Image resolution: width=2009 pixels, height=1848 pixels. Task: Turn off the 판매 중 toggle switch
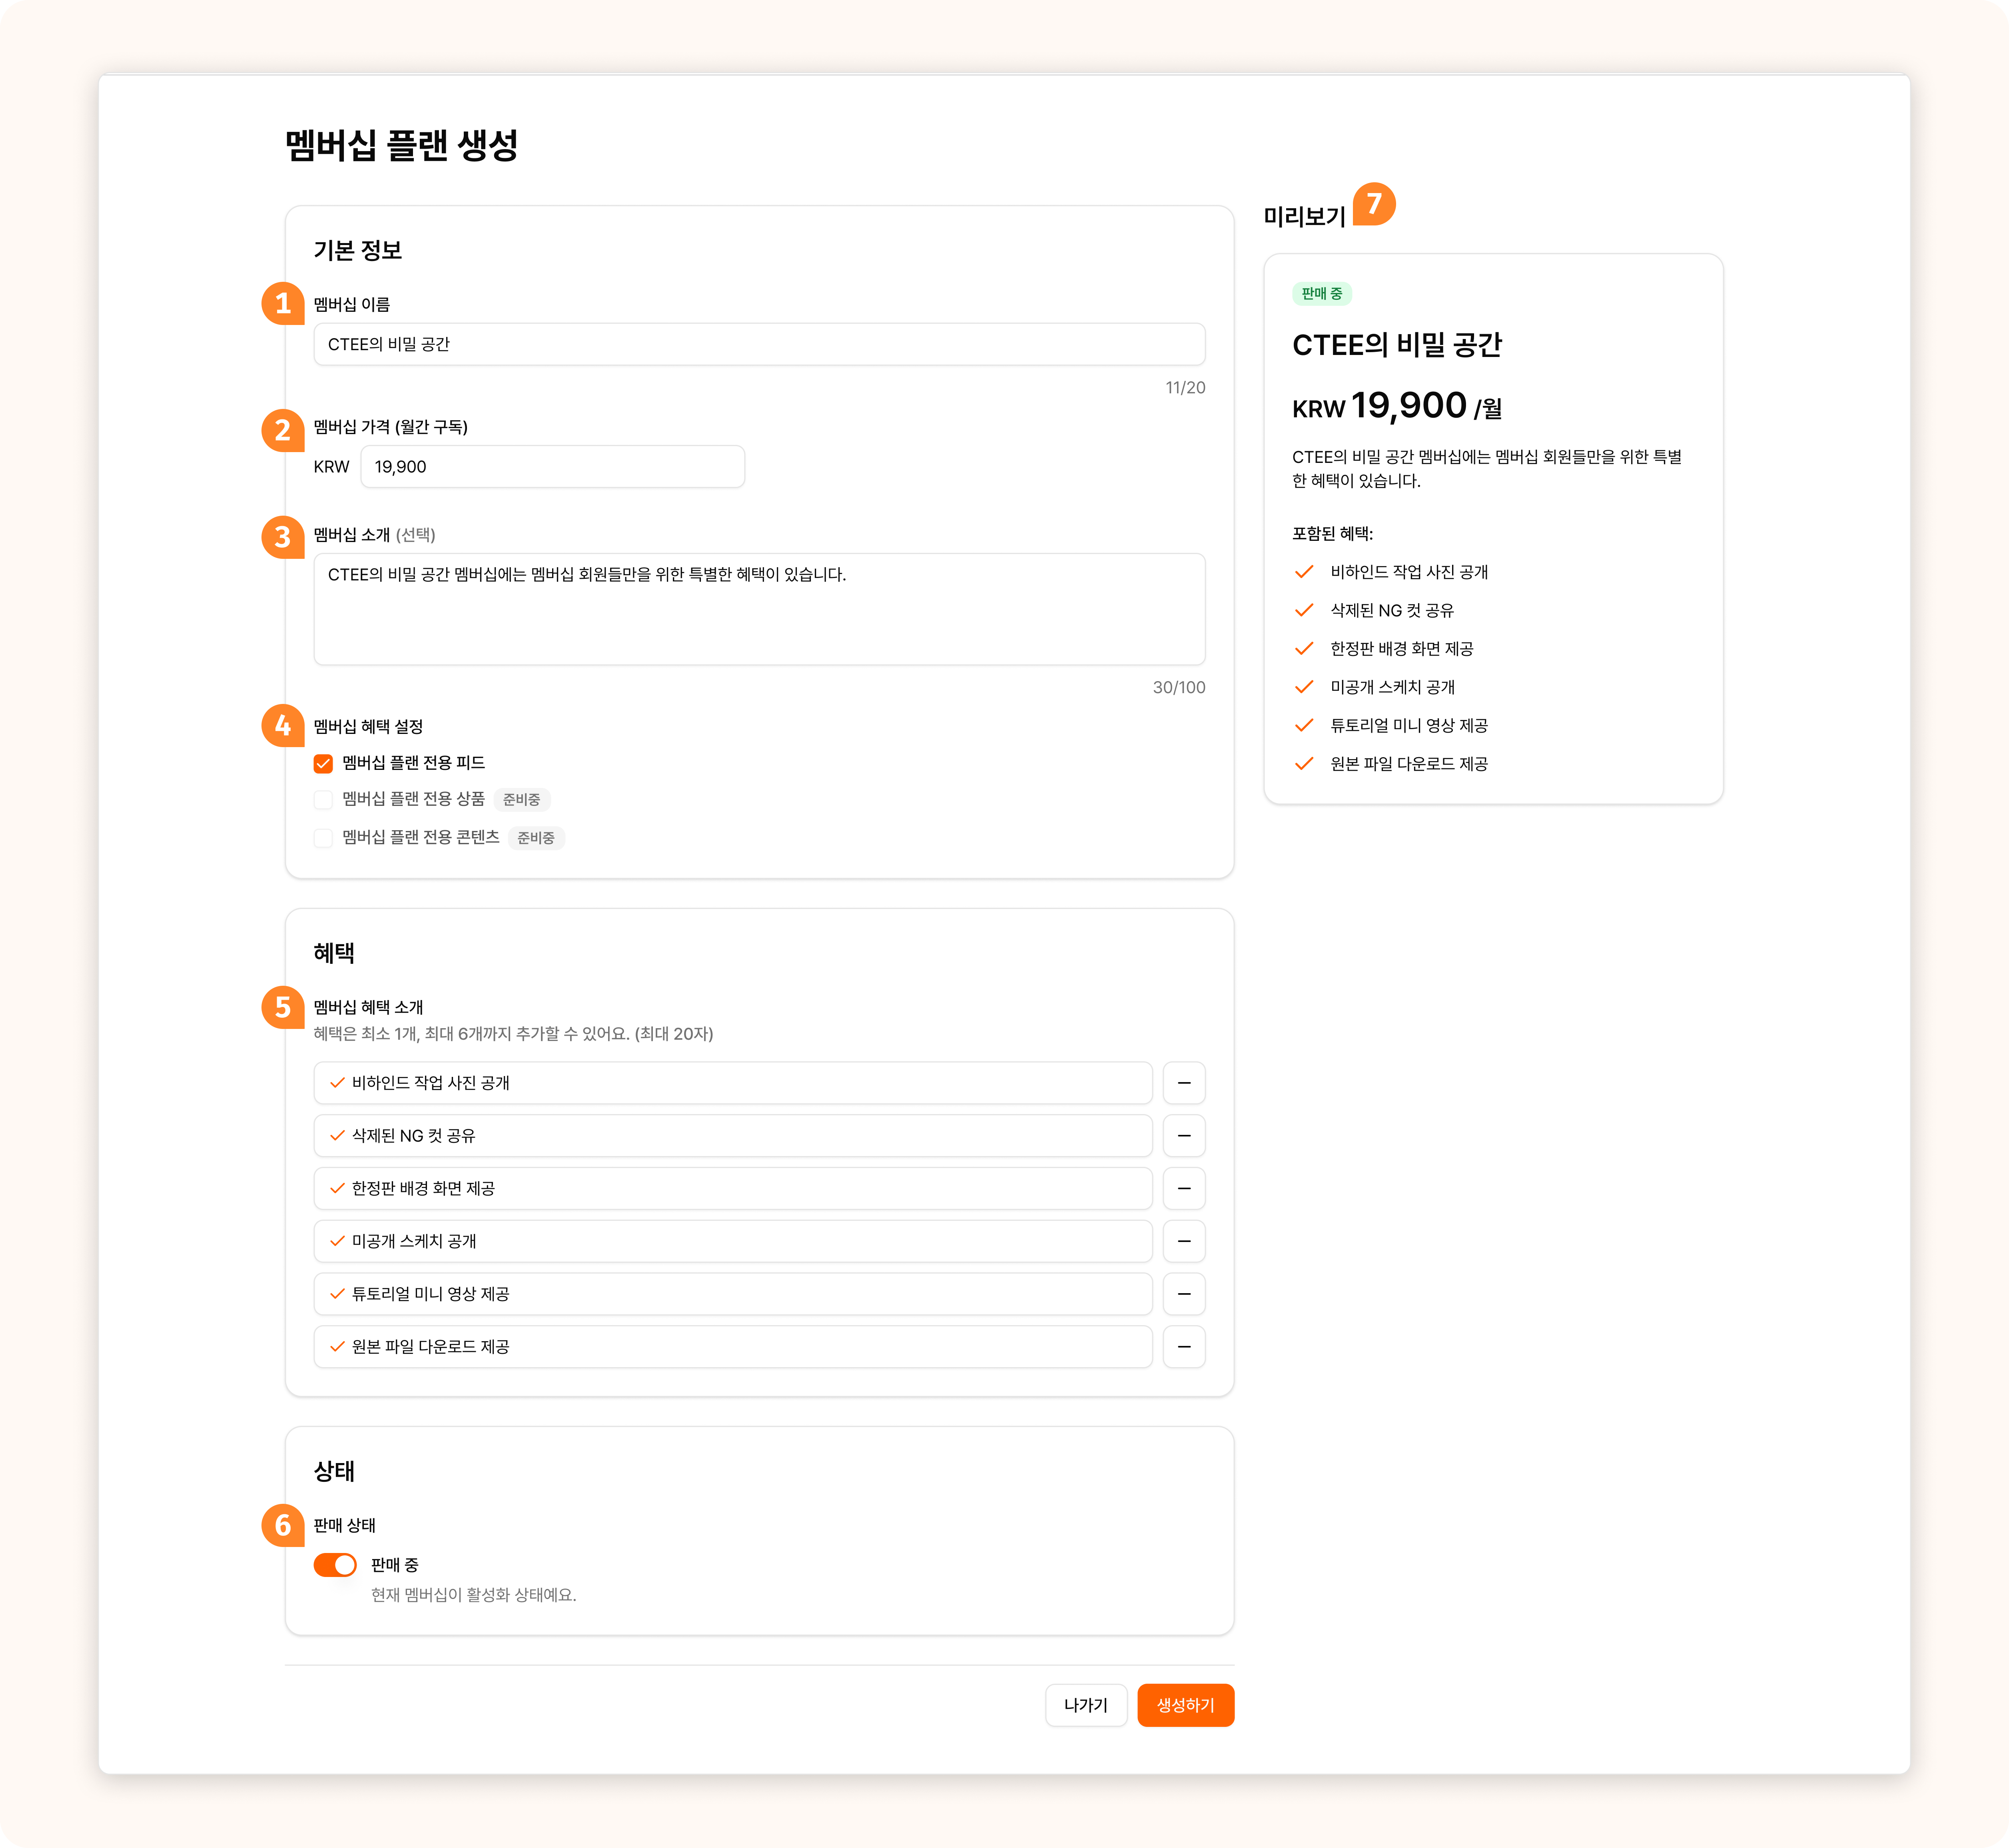click(335, 1565)
